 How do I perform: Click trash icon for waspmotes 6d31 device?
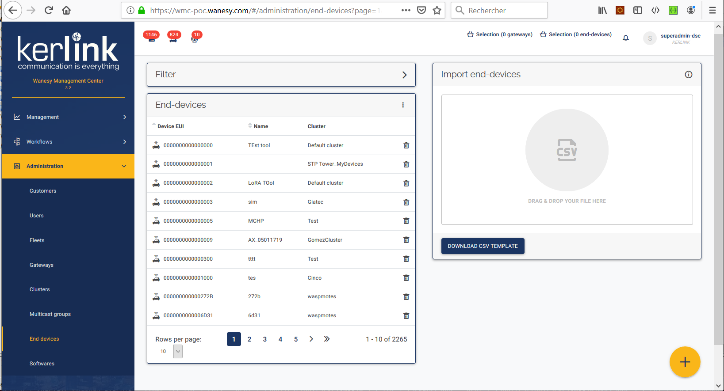tap(406, 315)
